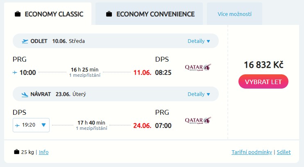Click the Qatar Airways logo on outbound flight
This screenshot has width=304, height=167.
coord(198,67)
